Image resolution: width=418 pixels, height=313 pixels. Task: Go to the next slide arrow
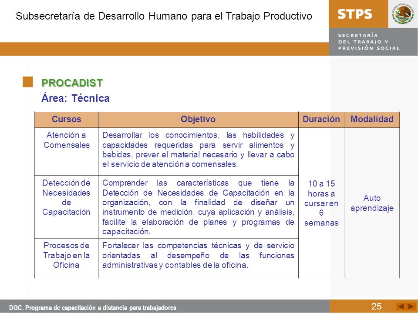(411, 306)
